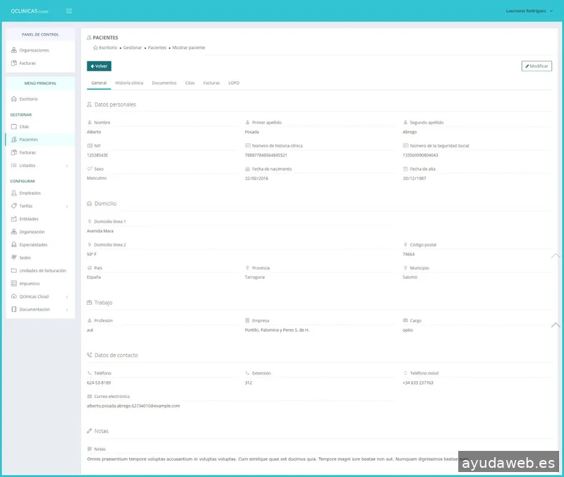Click the Modificar edit button

point(537,66)
